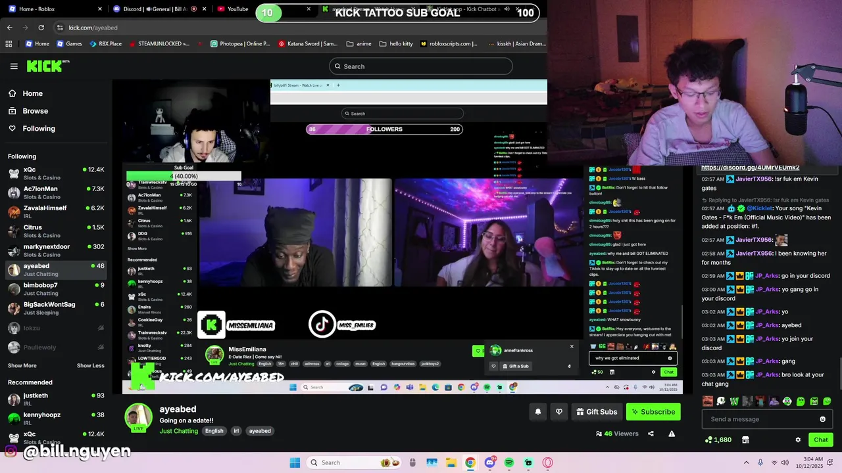Open xQc channel in Following list

tap(56, 173)
